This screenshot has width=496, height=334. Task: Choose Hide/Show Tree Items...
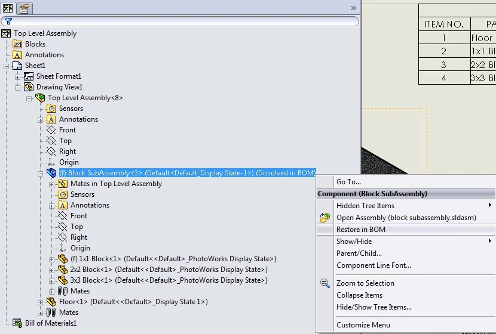coord(406,307)
